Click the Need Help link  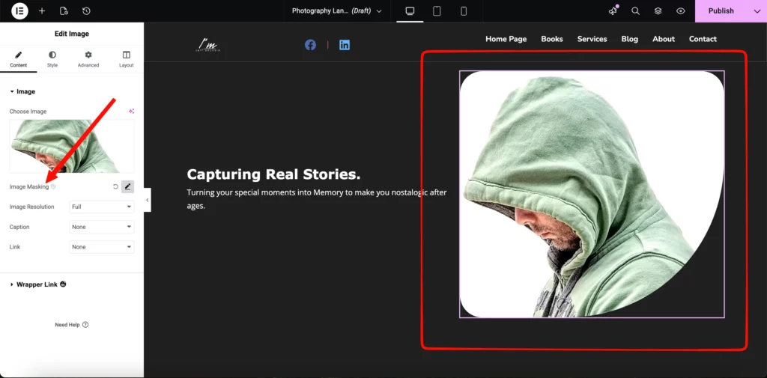point(71,325)
